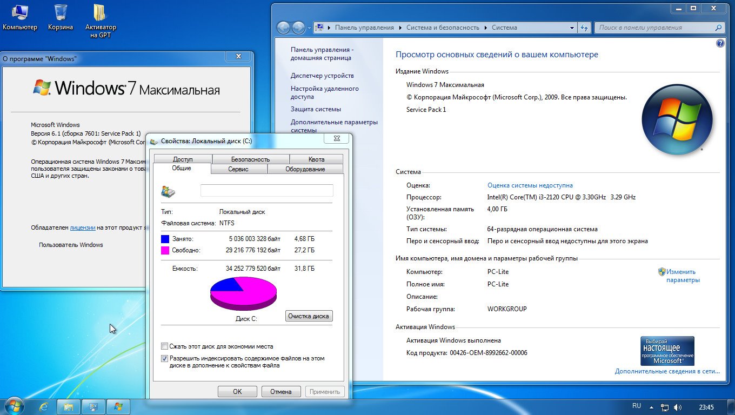Close the disk Properties dialog
735x415 pixels.
[337, 139]
